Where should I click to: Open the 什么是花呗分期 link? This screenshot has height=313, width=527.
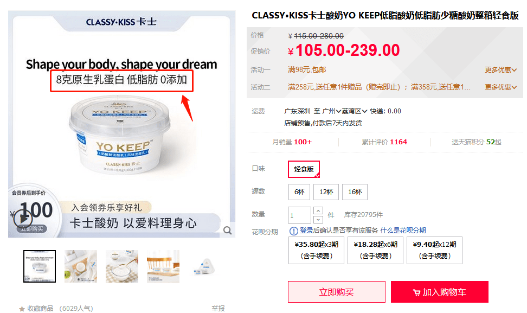(403, 231)
